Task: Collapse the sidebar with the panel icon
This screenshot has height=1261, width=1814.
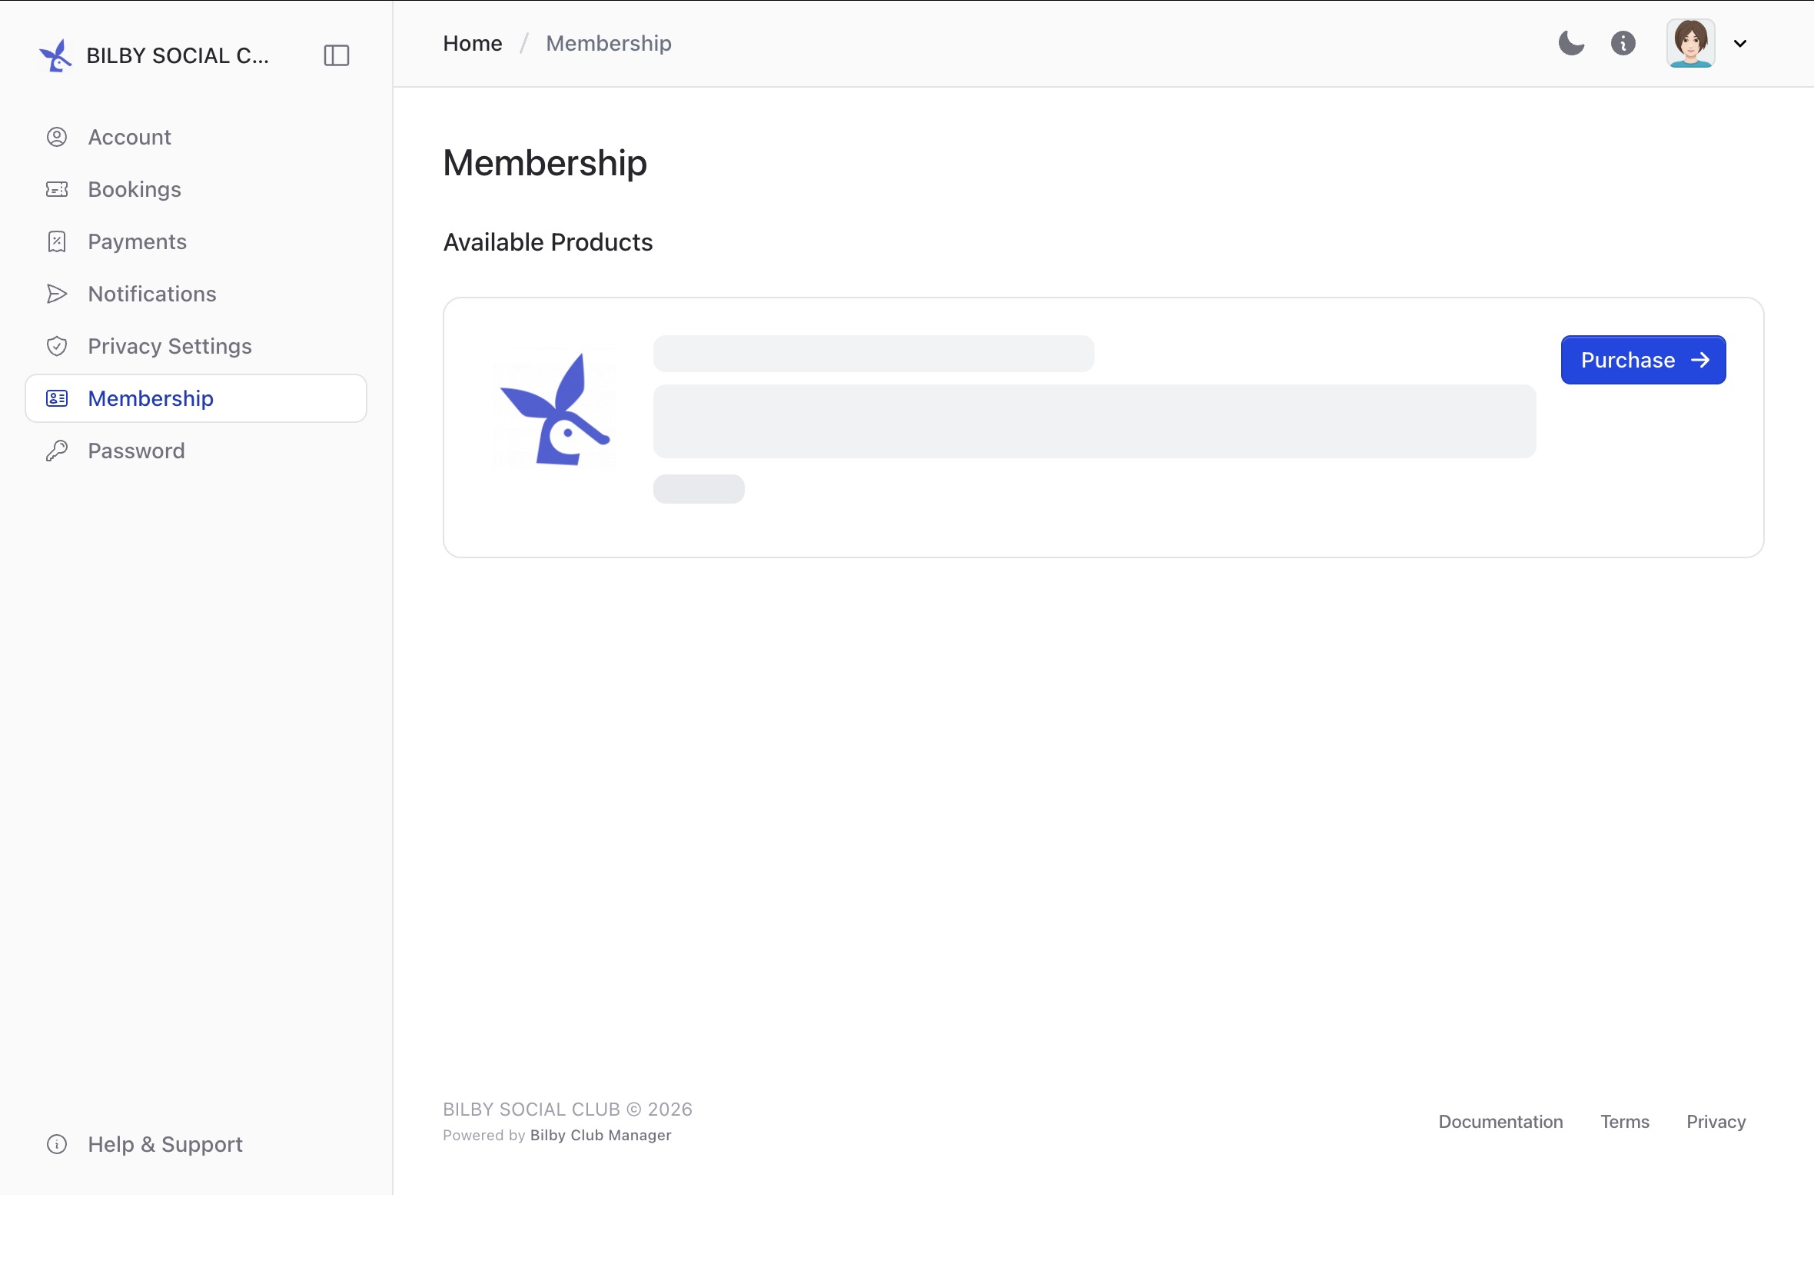Action: coord(337,55)
